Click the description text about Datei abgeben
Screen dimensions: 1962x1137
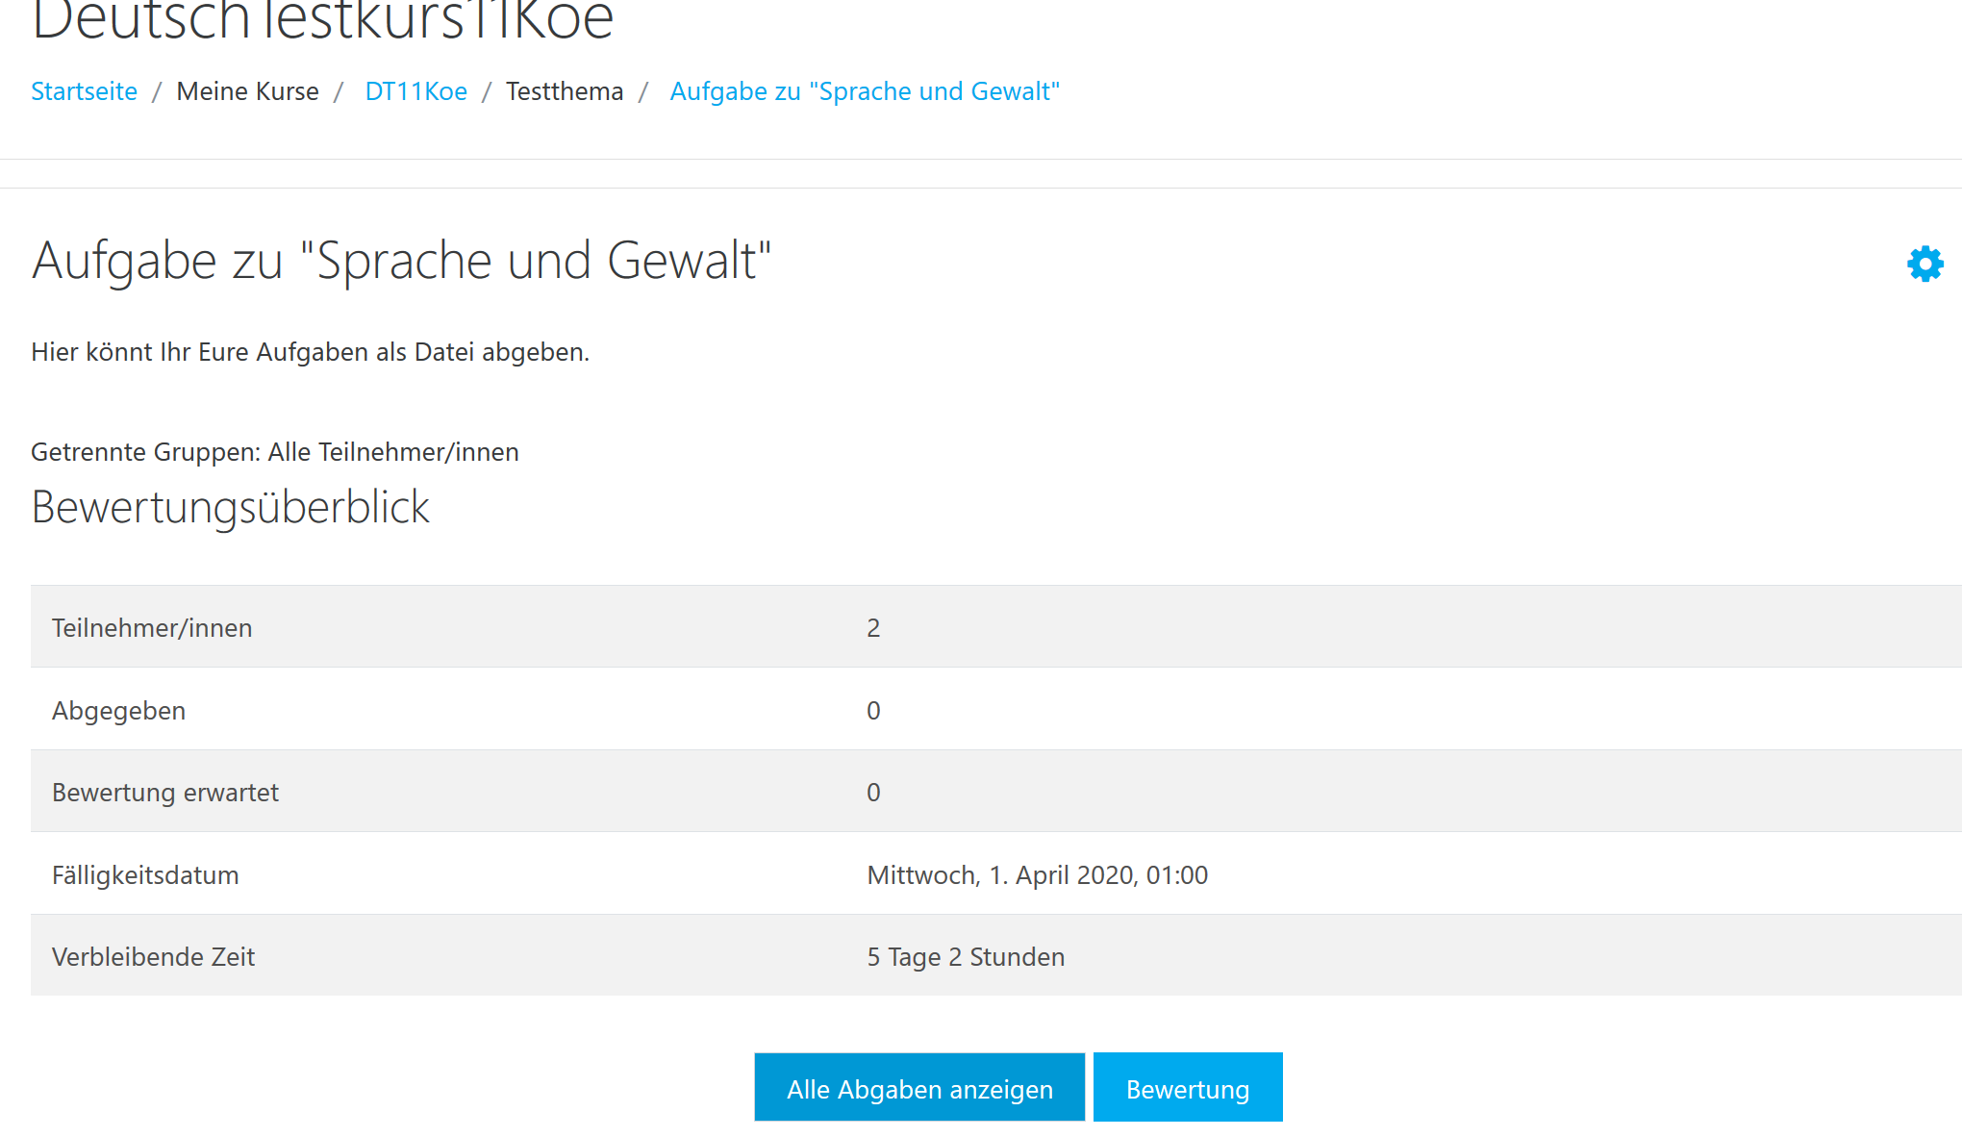(310, 352)
